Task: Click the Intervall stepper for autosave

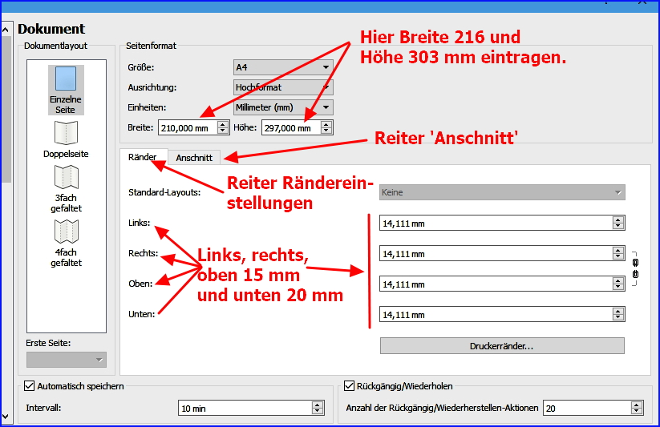Action: tap(318, 409)
